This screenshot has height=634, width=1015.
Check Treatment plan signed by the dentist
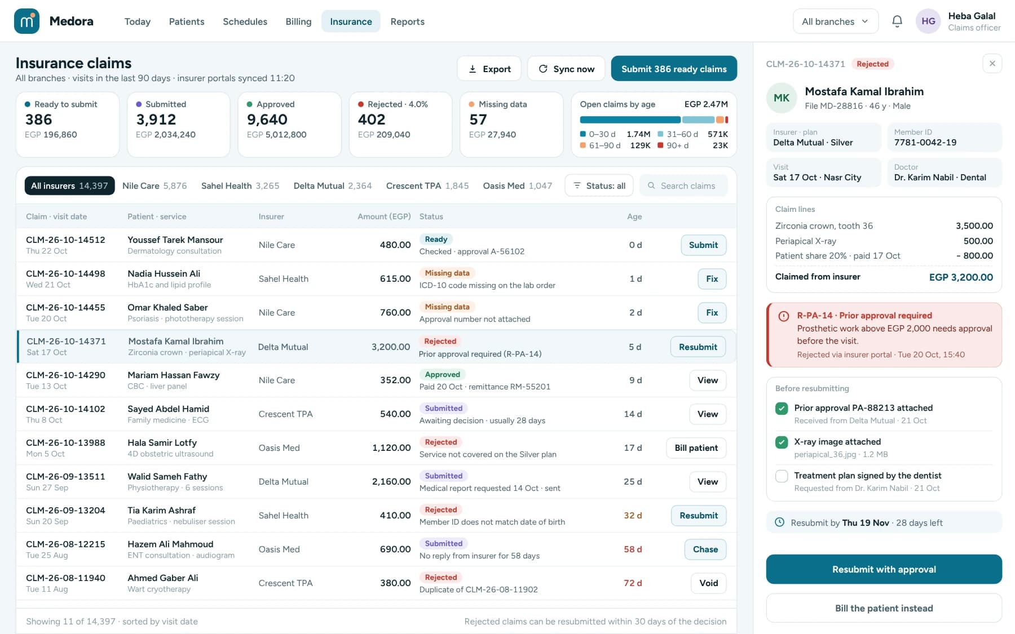[x=782, y=476]
